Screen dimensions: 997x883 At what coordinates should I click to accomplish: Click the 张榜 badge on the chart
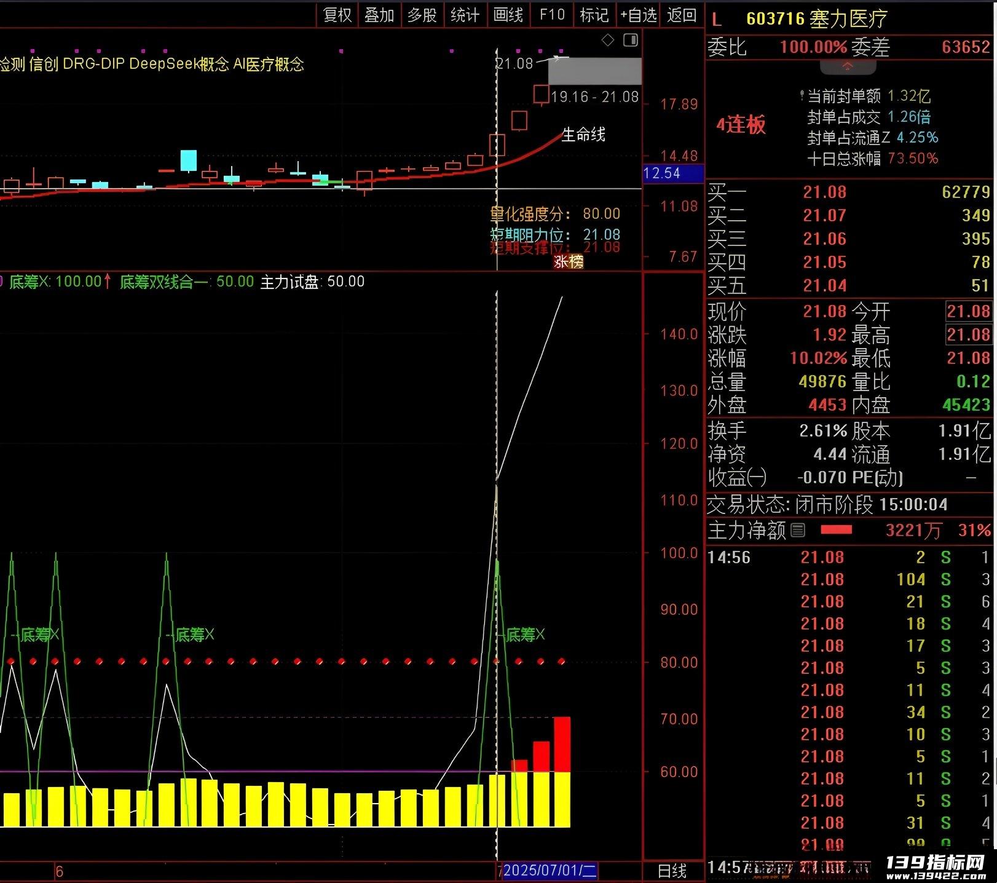tap(568, 262)
